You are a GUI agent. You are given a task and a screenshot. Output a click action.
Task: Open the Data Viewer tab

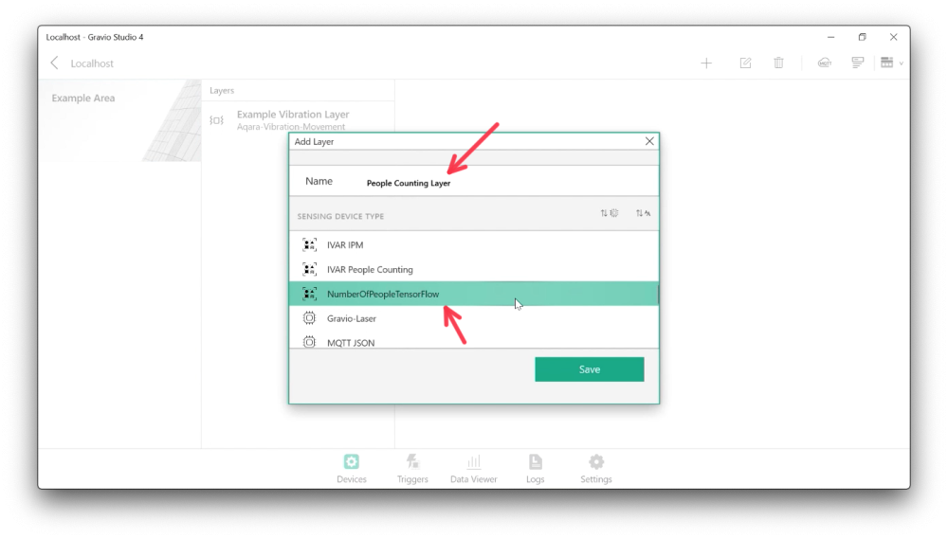coord(473,469)
